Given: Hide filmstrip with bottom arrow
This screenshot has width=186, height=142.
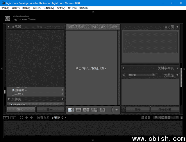Looking at the screenshot, I should point(93,140).
